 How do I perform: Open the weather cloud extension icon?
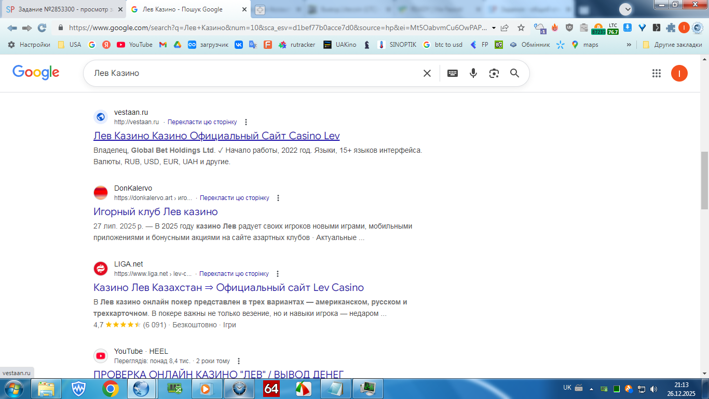540,28
